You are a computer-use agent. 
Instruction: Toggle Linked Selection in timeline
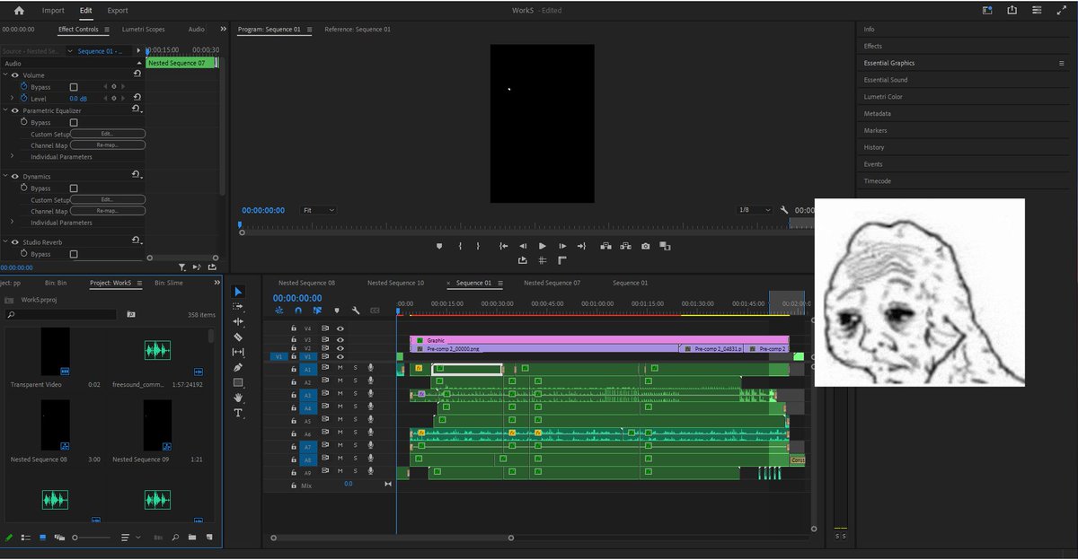[x=317, y=311]
